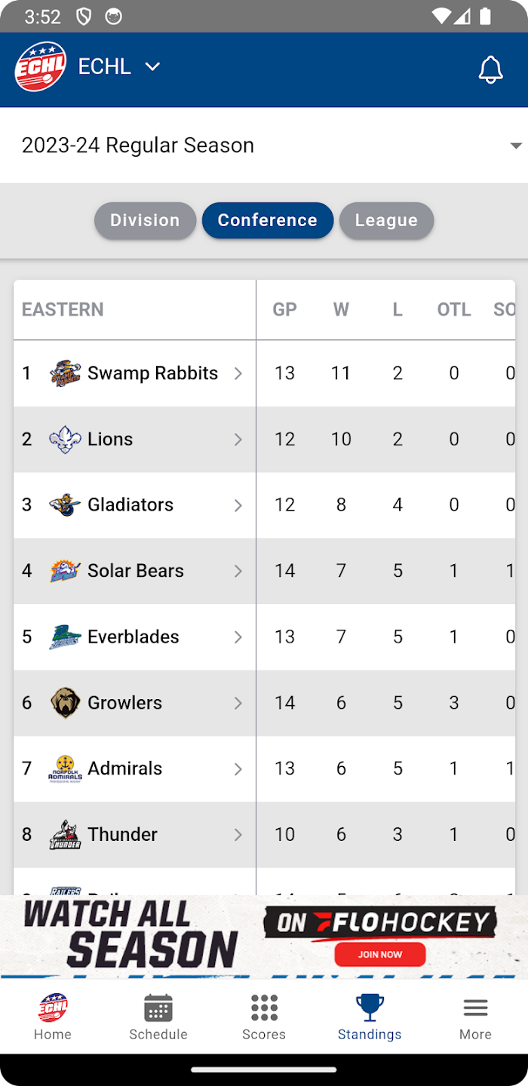Screen dimensions: 528x1086
Task: Tap the GP column header
Action: (284, 309)
